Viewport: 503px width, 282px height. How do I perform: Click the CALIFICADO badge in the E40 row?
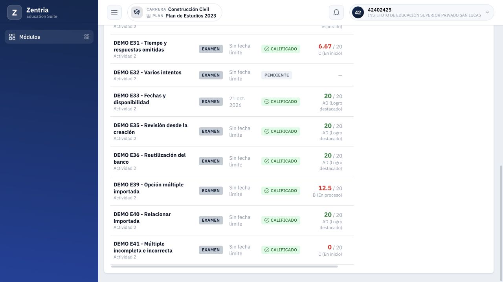[x=281, y=220]
